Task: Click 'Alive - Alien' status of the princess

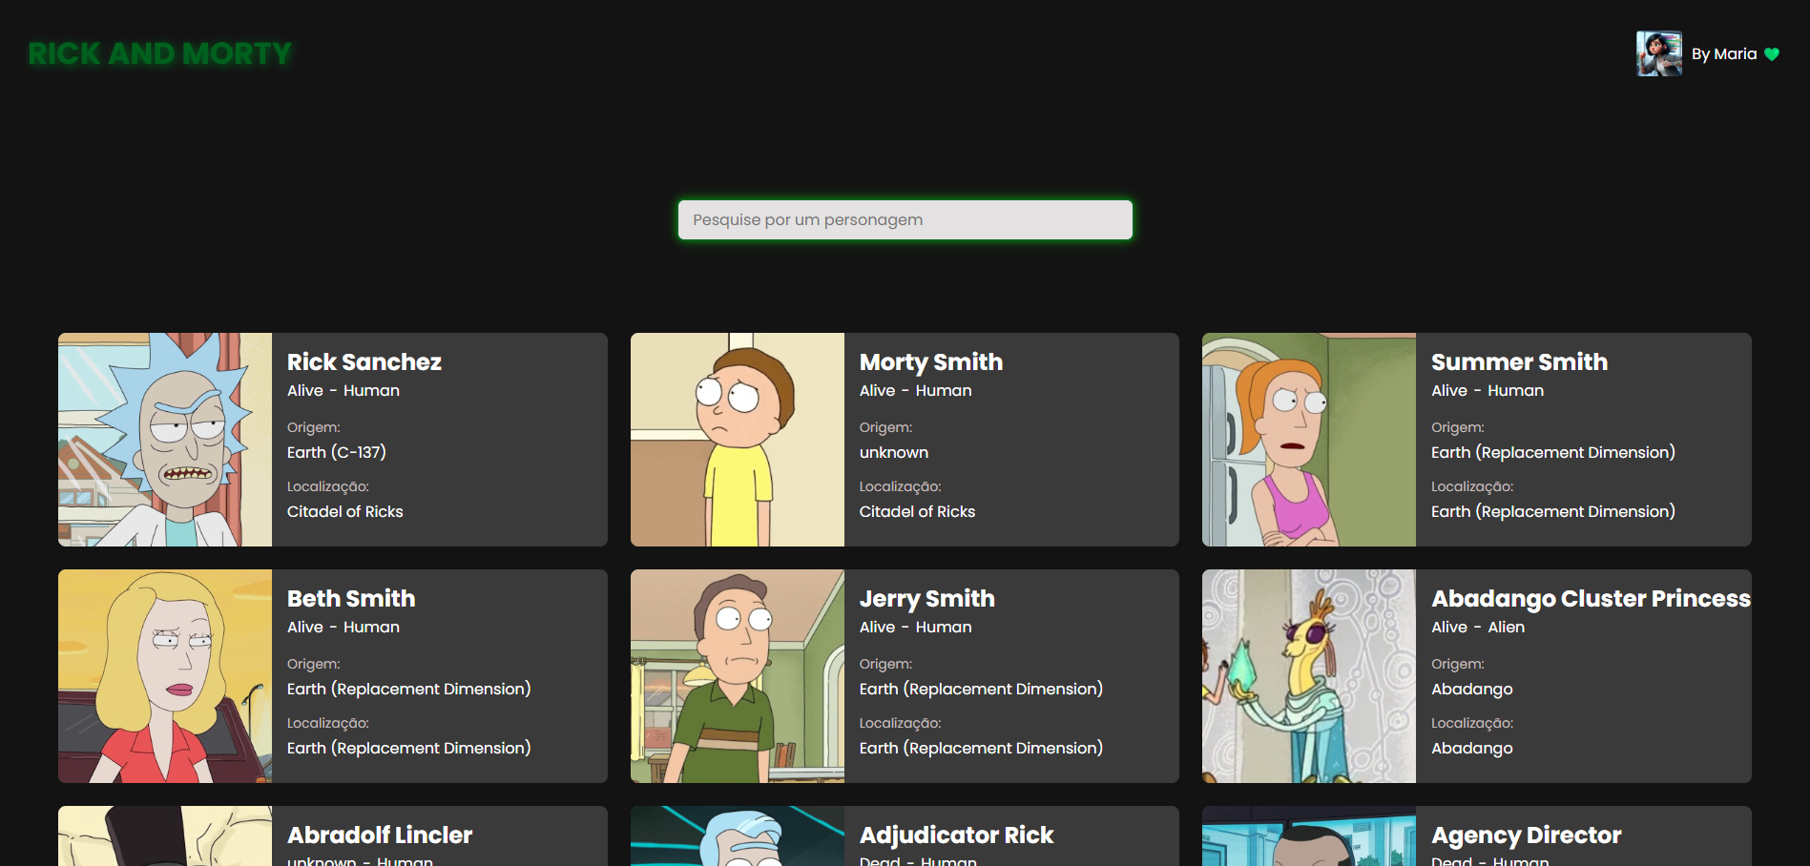Action: [x=1478, y=627]
